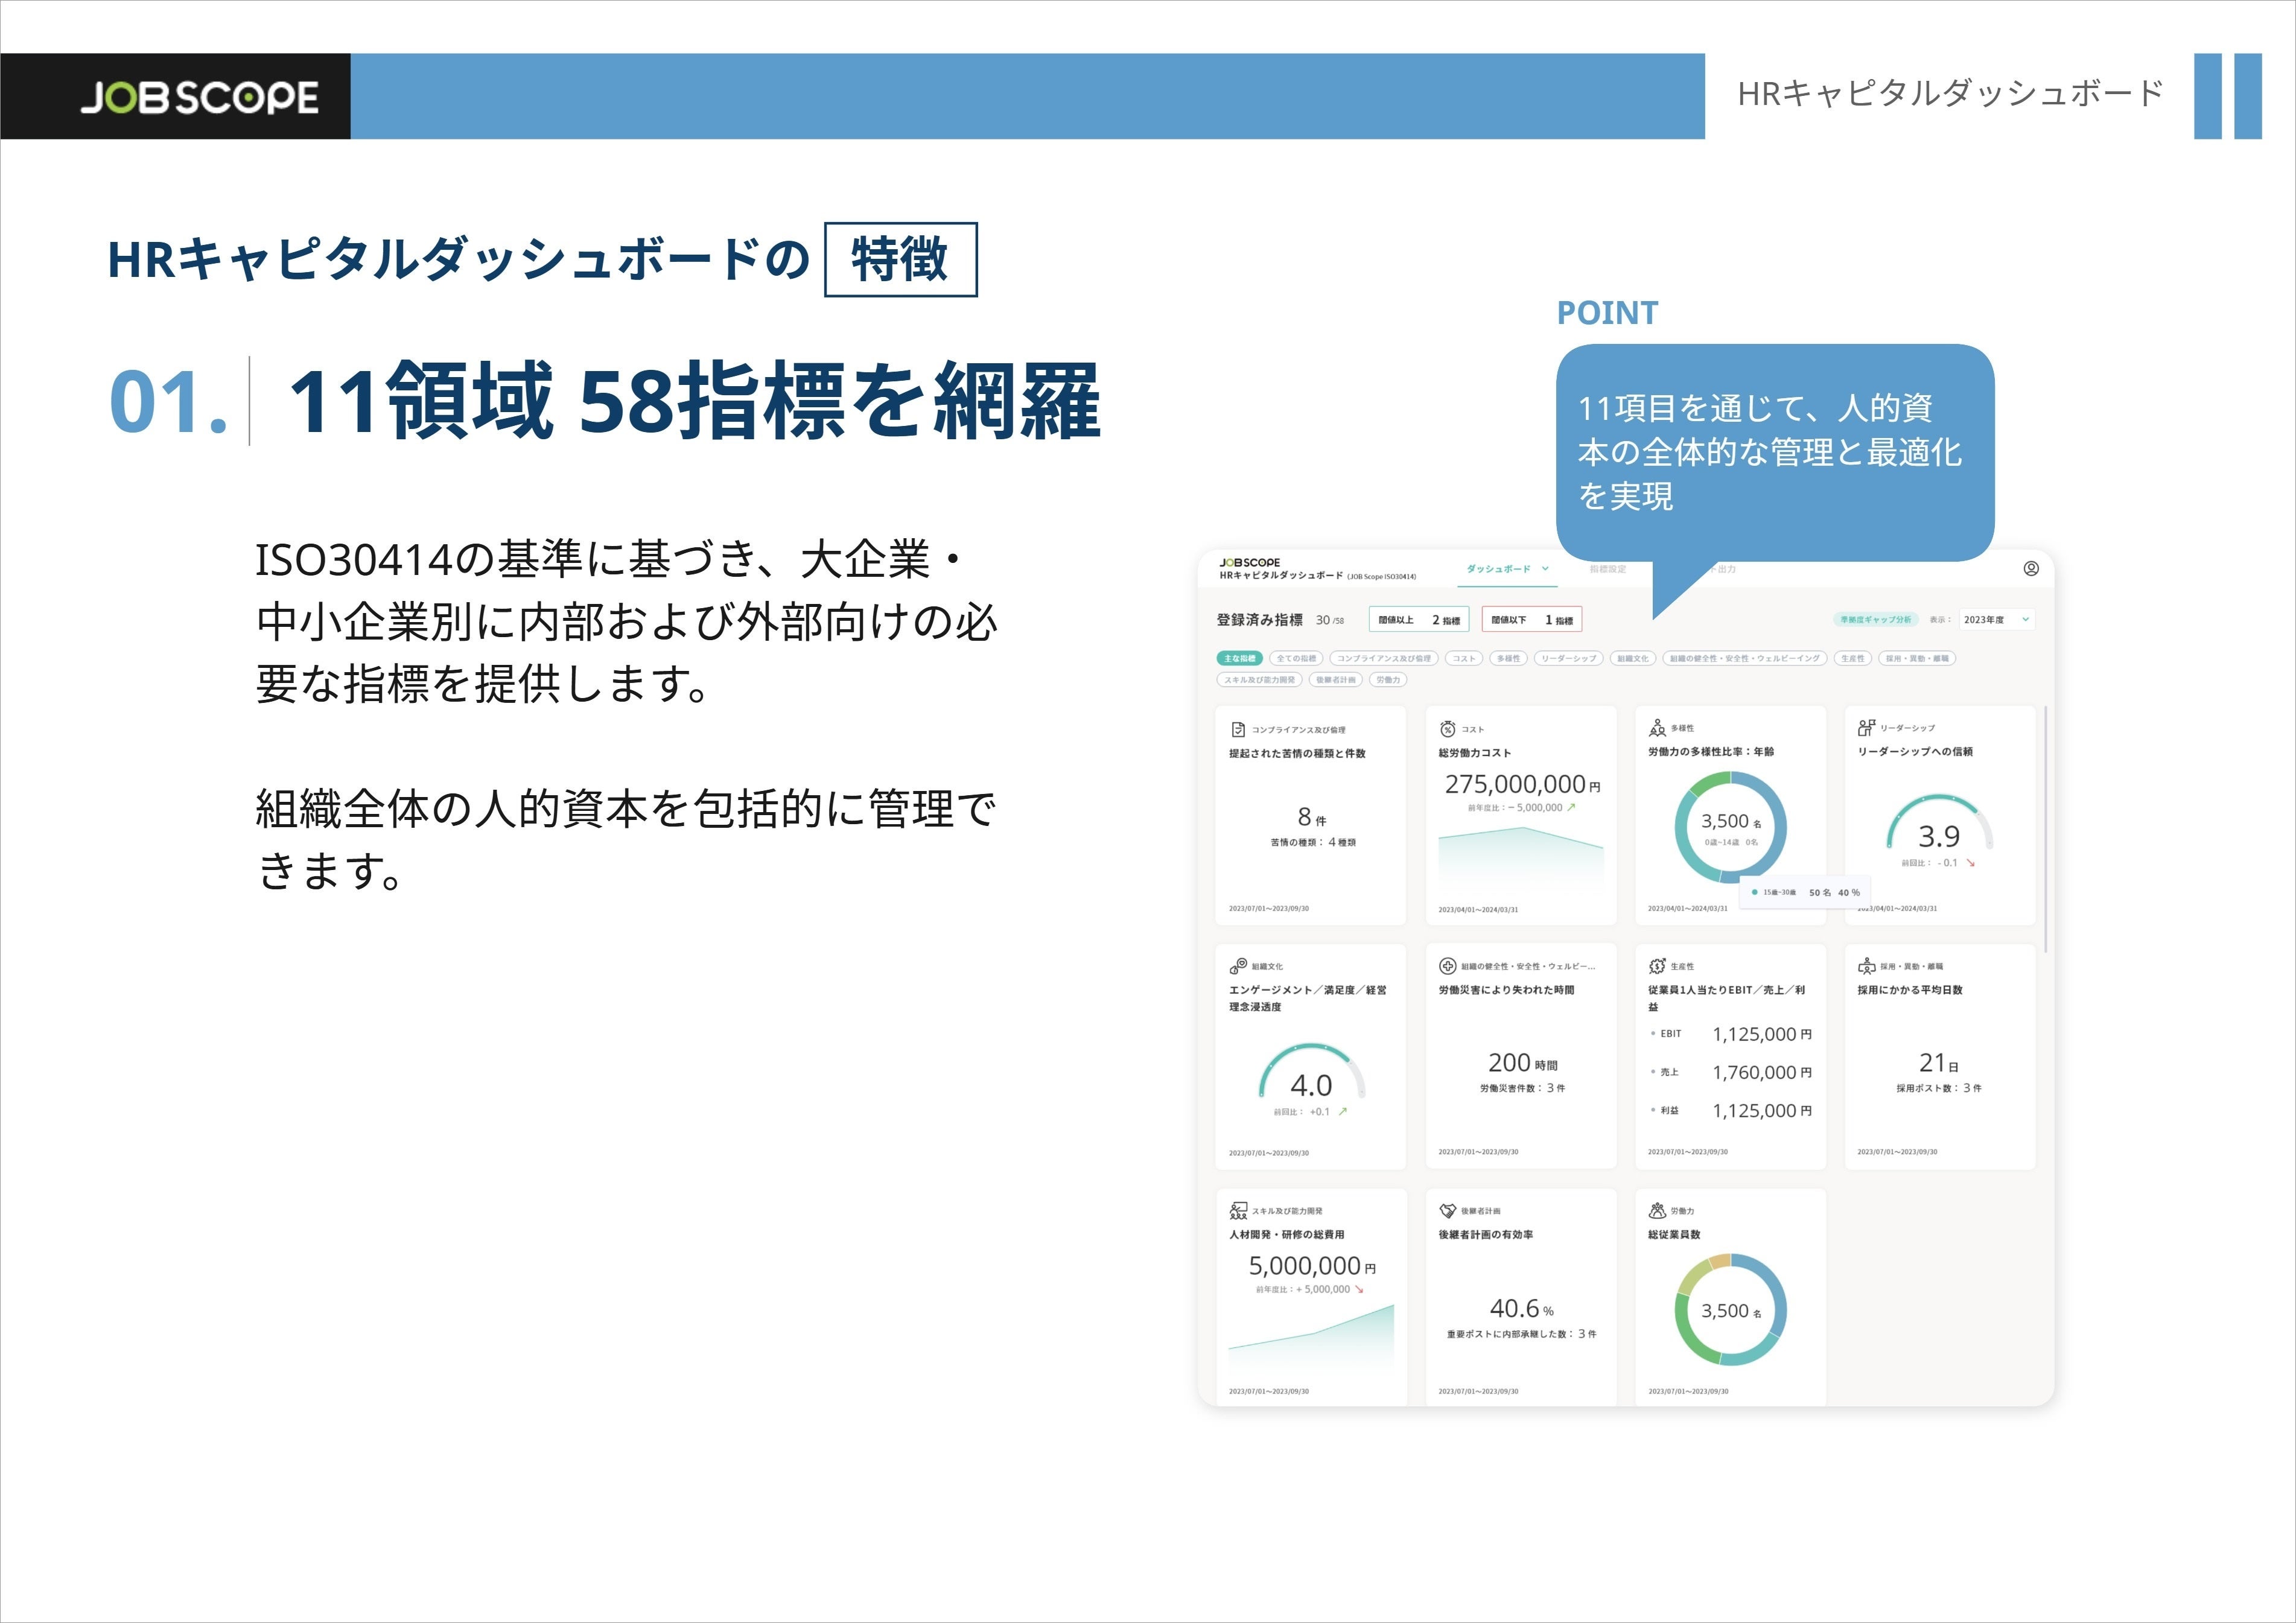The image size is (2296, 1623).
Task: Click the リーダーシップ card icon
Action: [x=1866, y=727]
